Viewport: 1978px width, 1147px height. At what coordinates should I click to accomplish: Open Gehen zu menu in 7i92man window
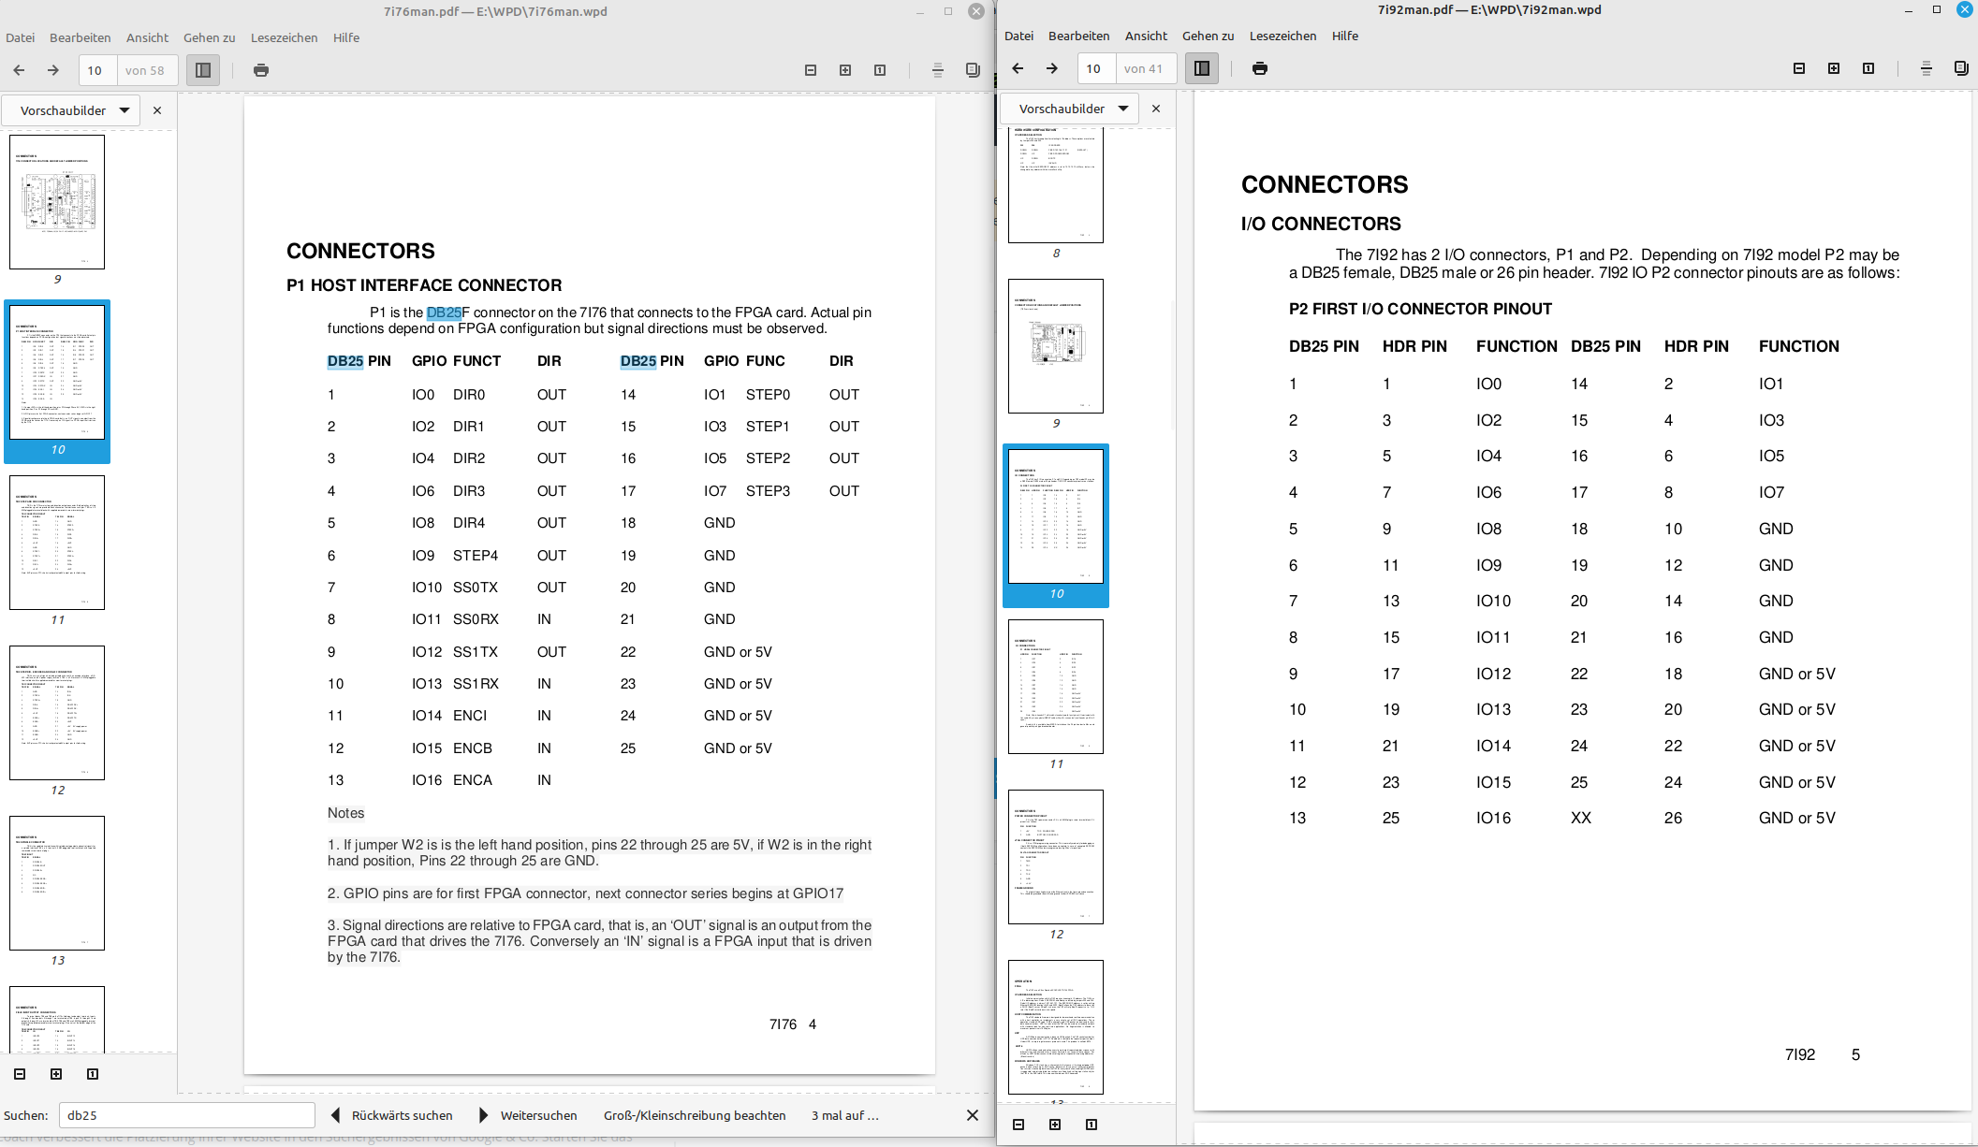click(x=1209, y=36)
